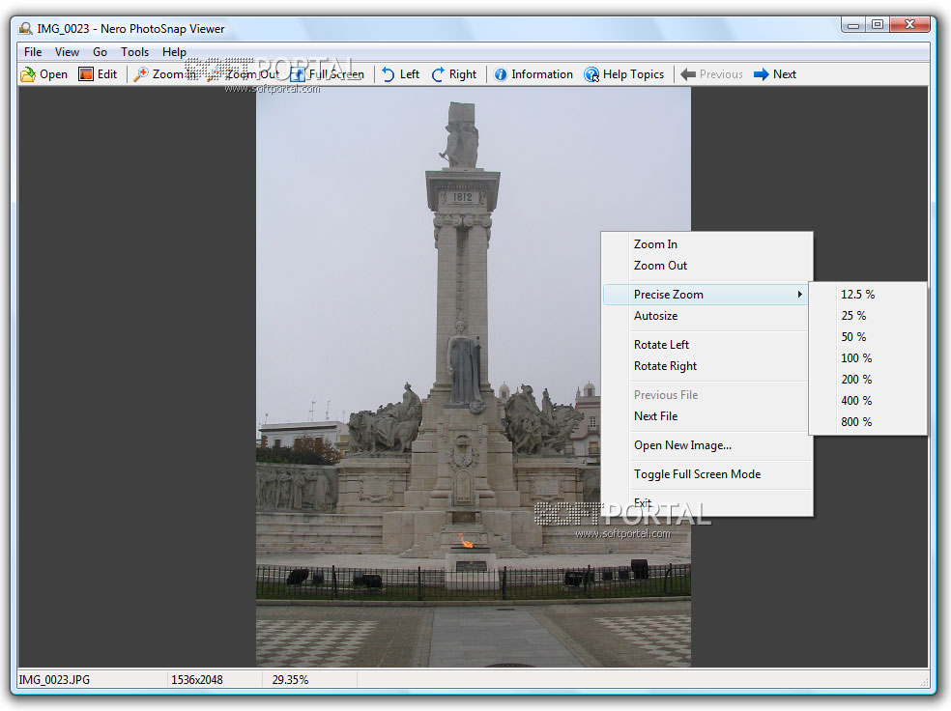Image resolution: width=951 pixels, height=711 pixels.
Task: Choose Toggle Full Screen Mode
Action: click(697, 474)
